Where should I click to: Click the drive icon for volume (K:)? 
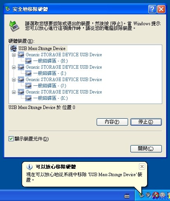click(28, 98)
